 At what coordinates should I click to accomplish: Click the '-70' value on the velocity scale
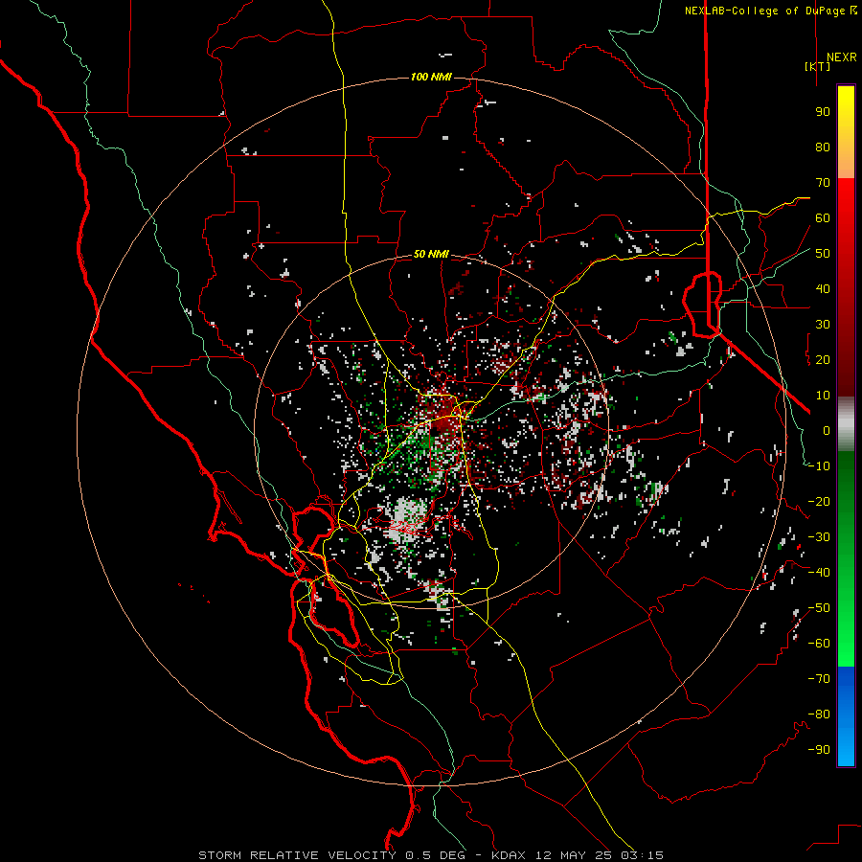[x=819, y=679]
